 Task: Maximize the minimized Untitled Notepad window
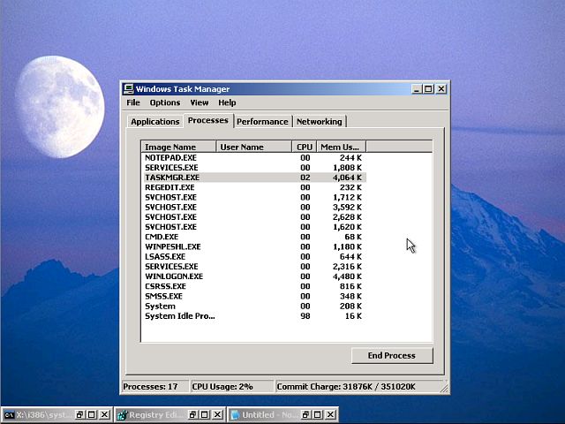point(318,414)
